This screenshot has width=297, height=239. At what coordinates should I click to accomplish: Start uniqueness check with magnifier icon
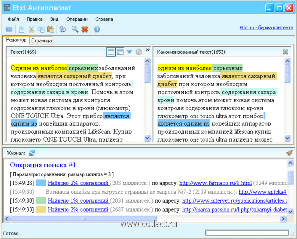75,29
